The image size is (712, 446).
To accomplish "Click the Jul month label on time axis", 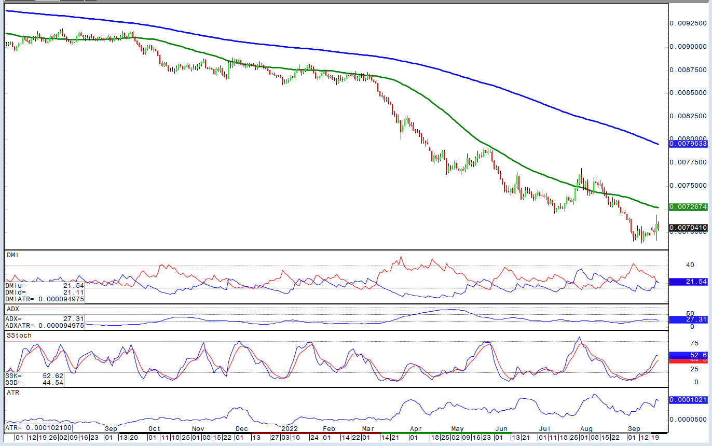I will tap(544, 429).
